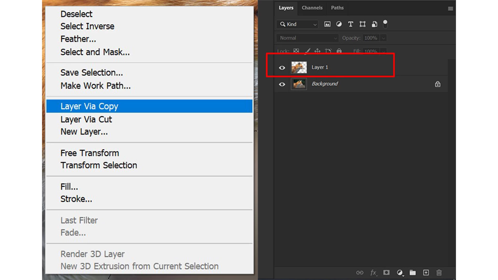The image size is (498, 280).
Task: Switch to the Channels tab
Action: (312, 8)
